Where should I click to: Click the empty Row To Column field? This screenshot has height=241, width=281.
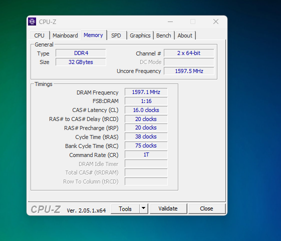pyautogui.click(x=146, y=181)
